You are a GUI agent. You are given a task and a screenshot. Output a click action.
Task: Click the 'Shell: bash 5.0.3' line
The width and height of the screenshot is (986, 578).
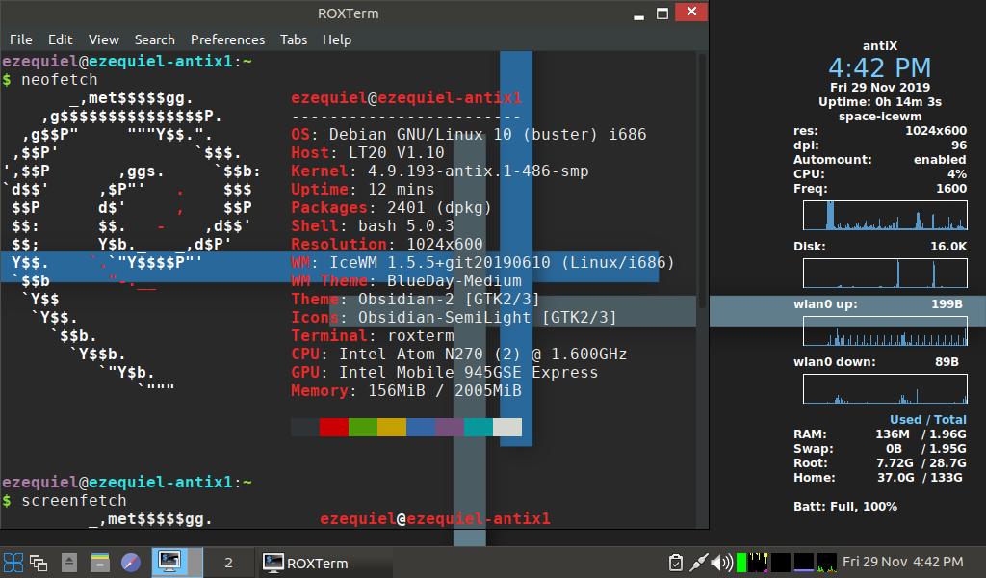(x=373, y=225)
